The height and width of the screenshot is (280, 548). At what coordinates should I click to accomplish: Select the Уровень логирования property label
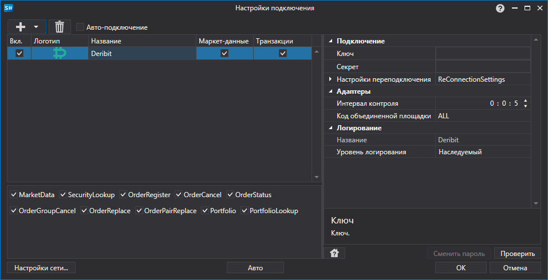click(372, 152)
